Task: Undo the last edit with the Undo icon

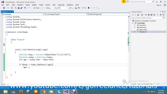Action: (25, 8)
